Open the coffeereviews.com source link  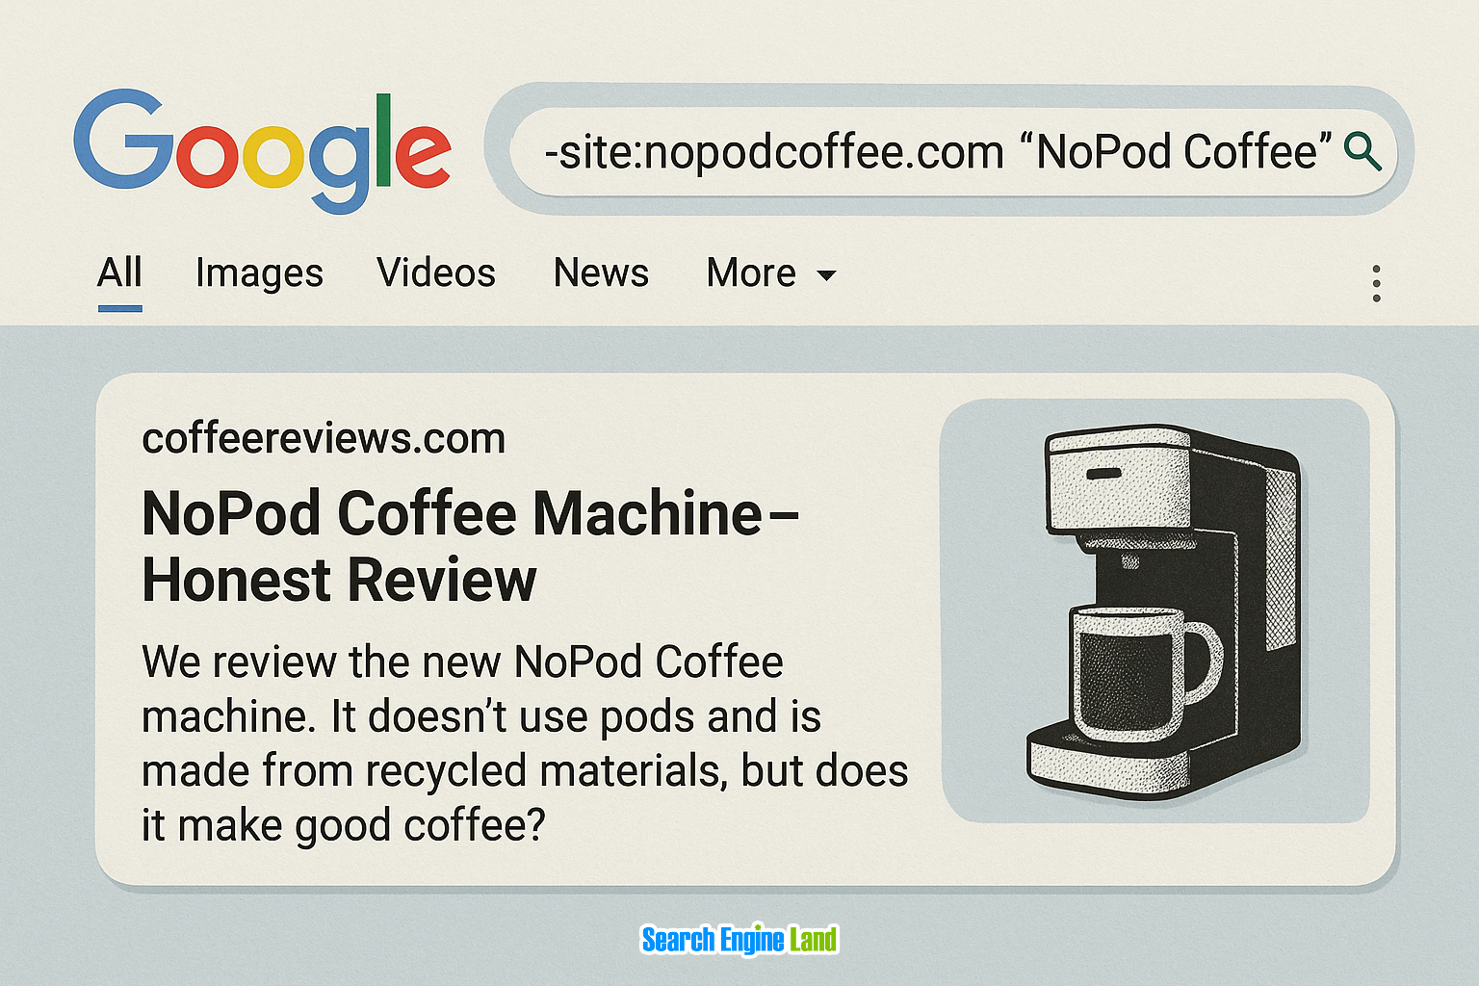(x=324, y=439)
